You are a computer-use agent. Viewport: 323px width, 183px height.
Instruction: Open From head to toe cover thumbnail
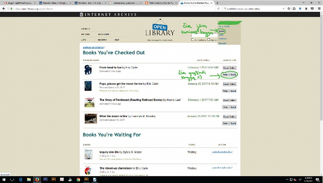[x=88, y=70]
